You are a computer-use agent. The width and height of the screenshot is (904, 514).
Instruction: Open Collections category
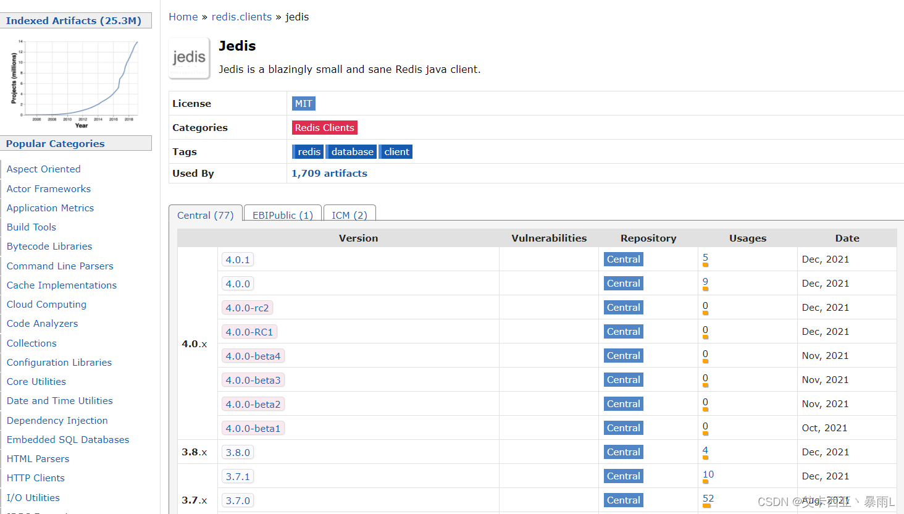[31, 343]
